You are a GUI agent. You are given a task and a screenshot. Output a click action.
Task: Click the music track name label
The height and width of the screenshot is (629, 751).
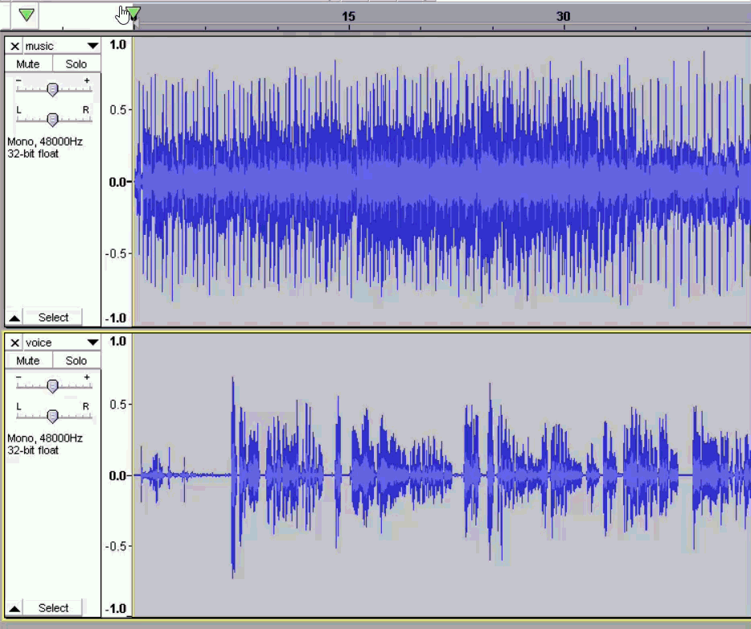click(39, 46)
